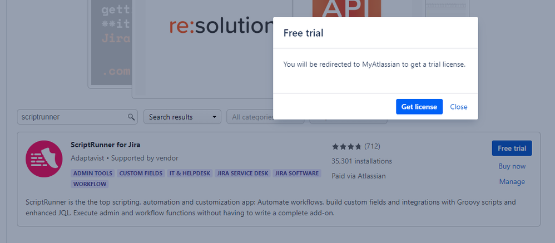555x243 pixels.
Task: Click the star rating icons
Action: tap(346, 146)
